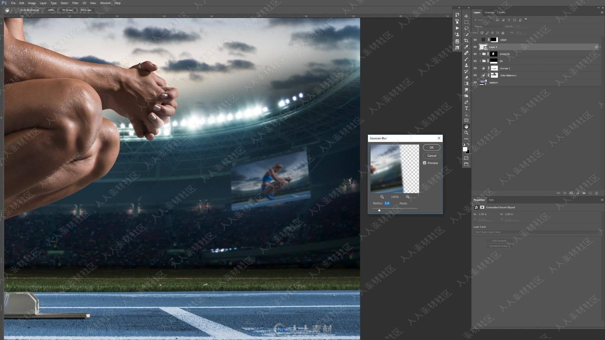The image size is (605, 340).
Task: Open the Image menu
Action: pos(32,3)
